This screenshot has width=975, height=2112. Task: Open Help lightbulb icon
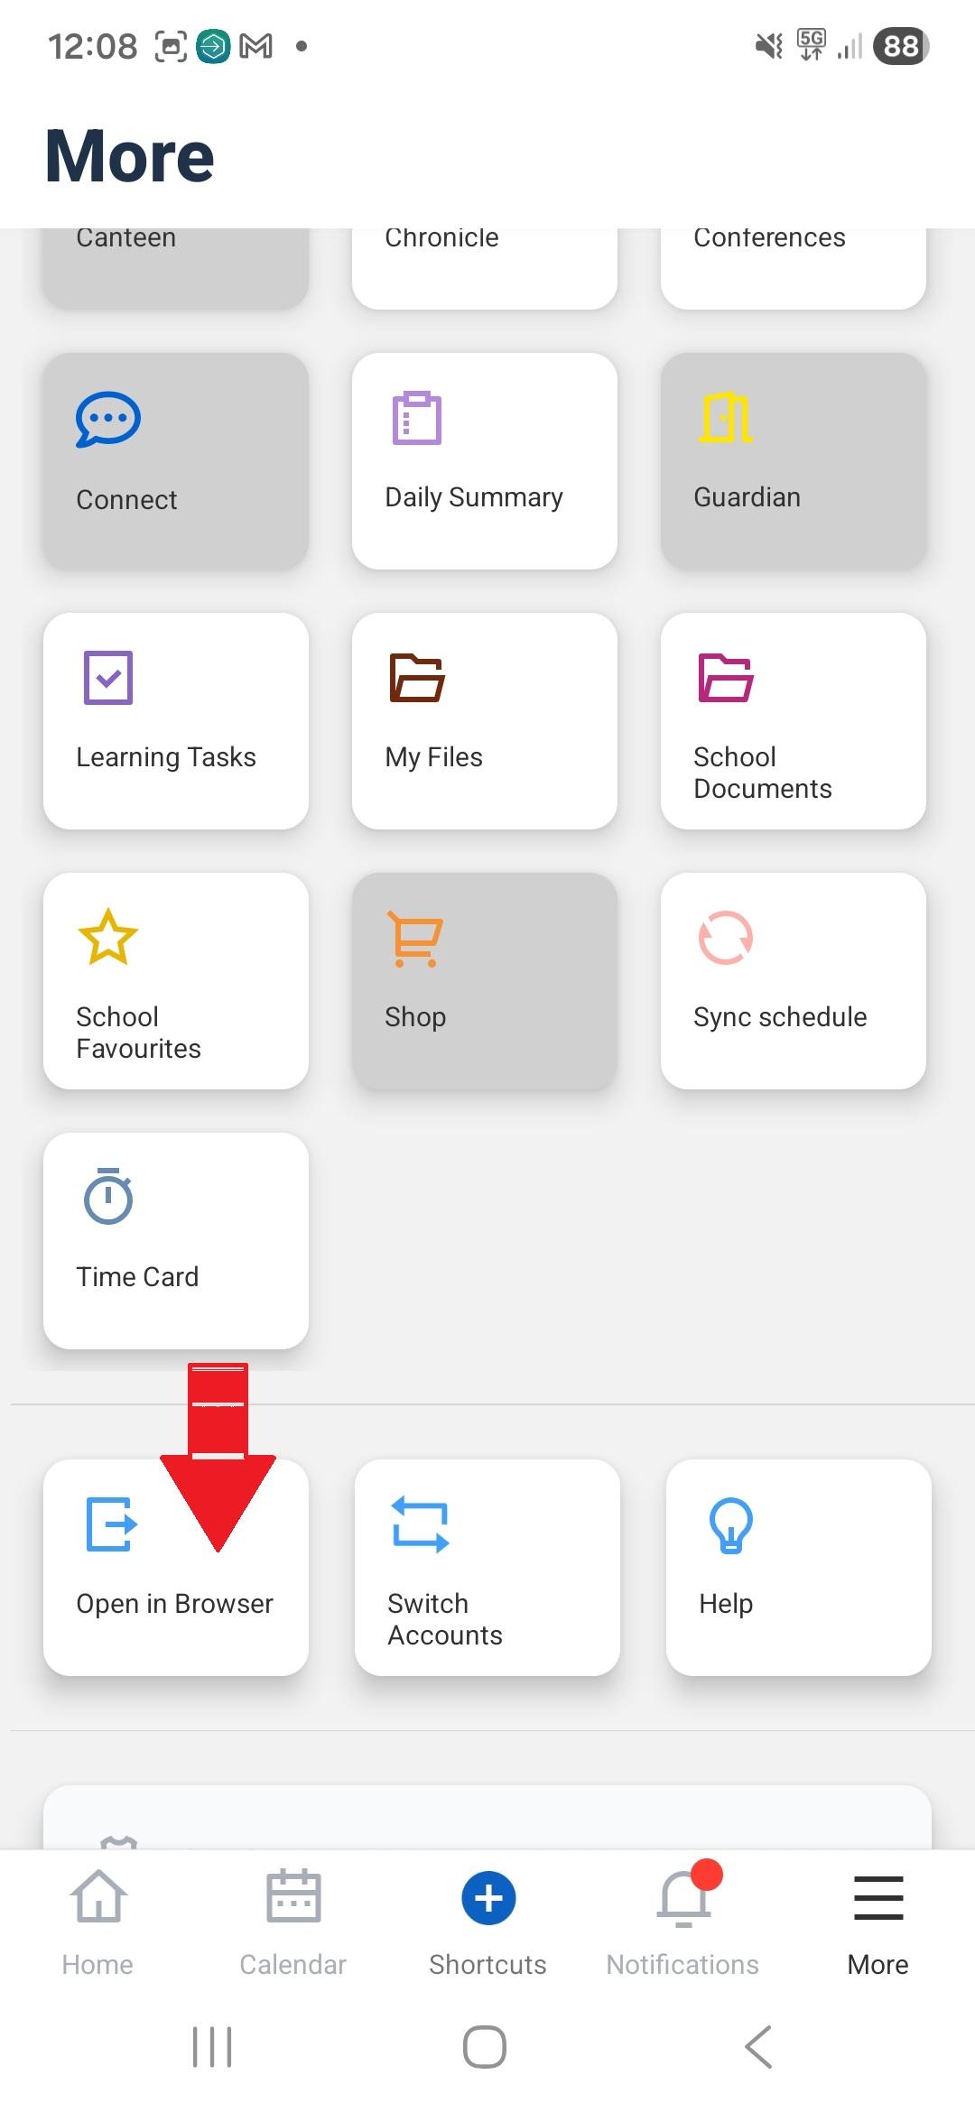[x=730, y=1524]
